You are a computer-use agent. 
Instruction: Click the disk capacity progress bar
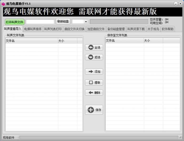(119, 22)
